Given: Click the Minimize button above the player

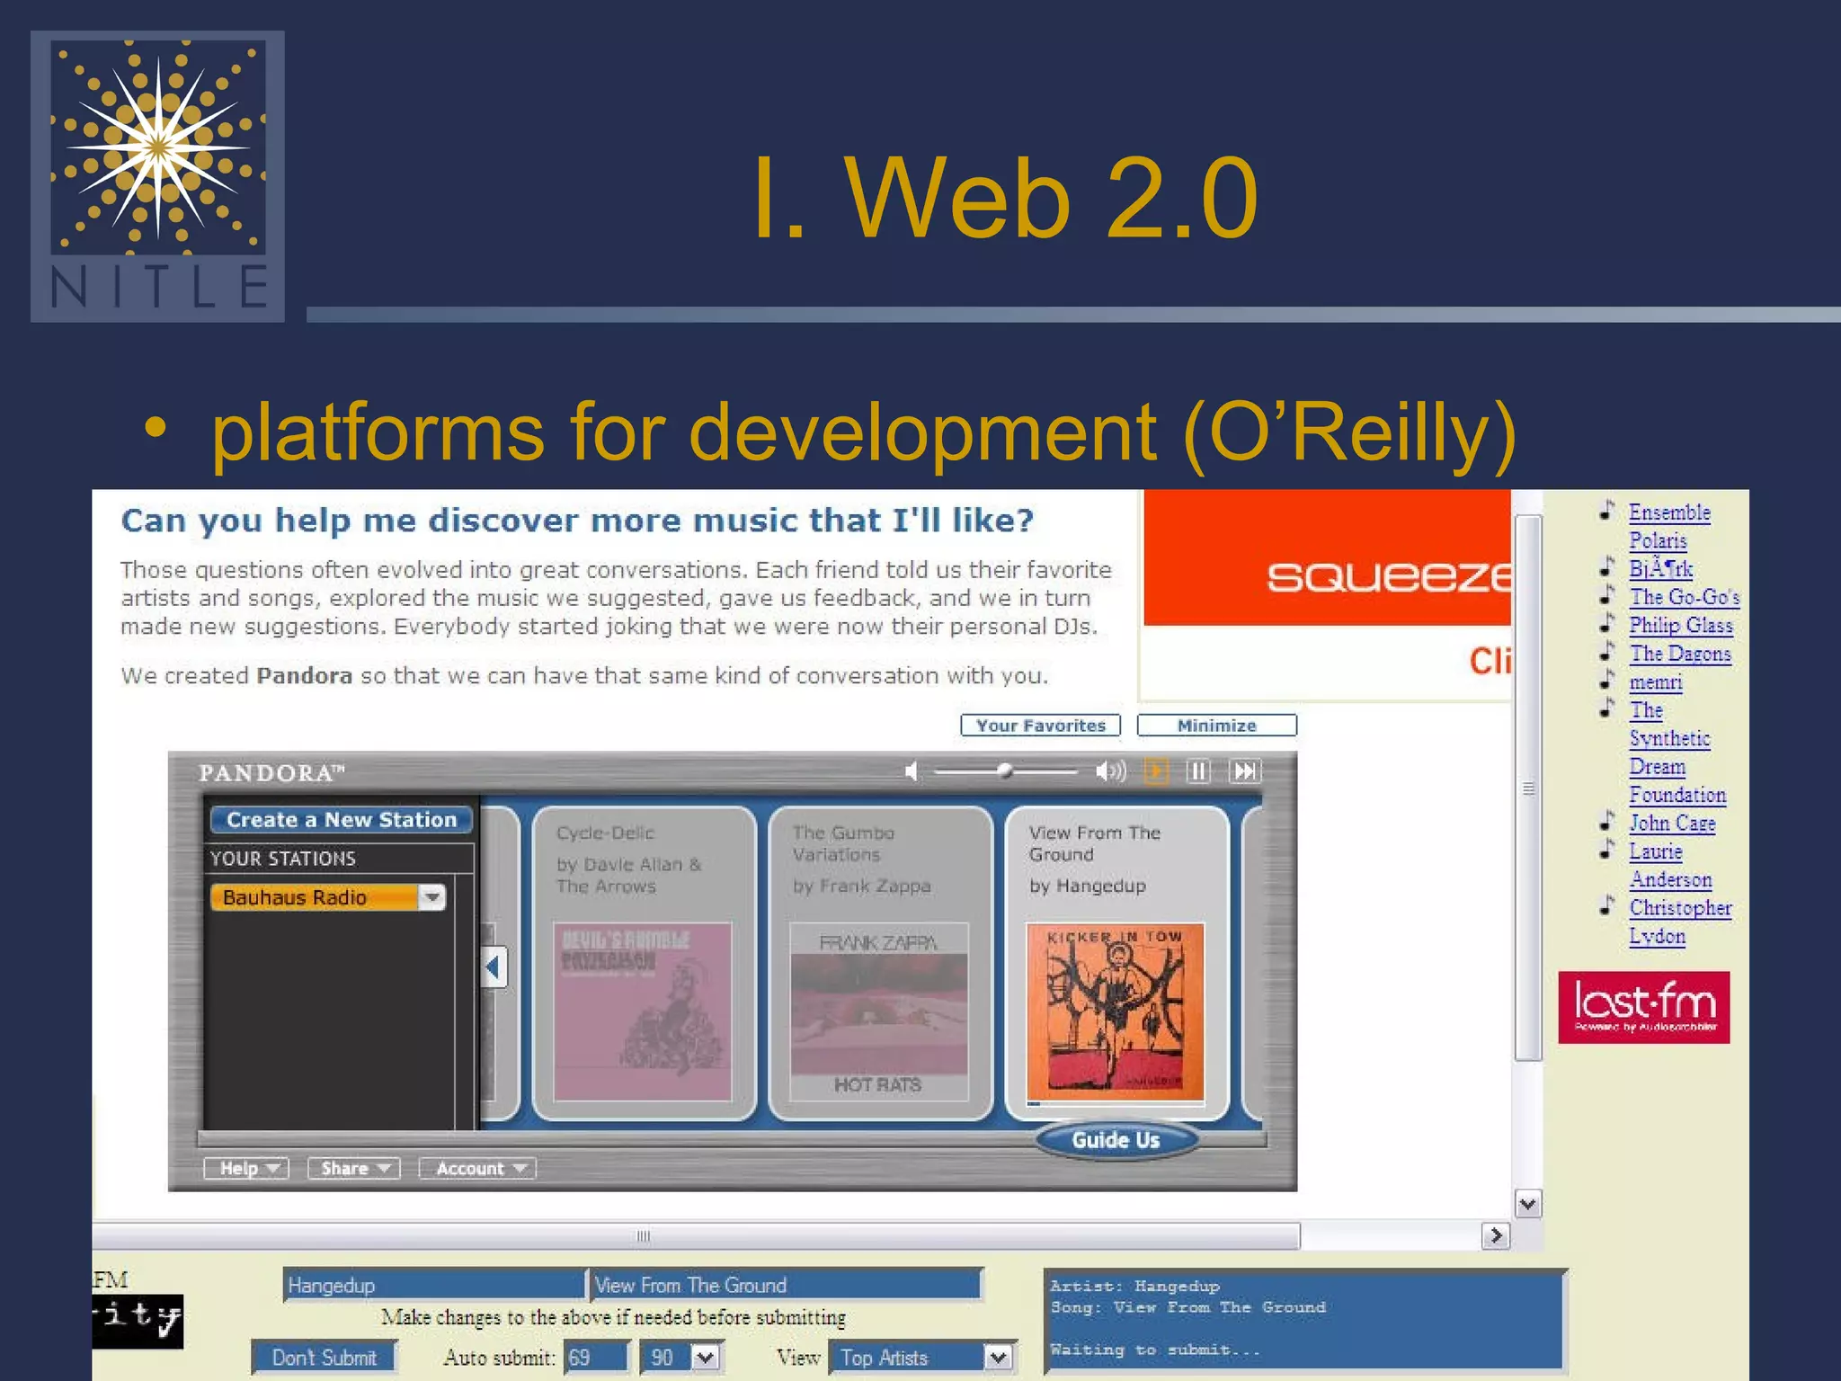Looking at the screenshot, I should pos(1217,725).
